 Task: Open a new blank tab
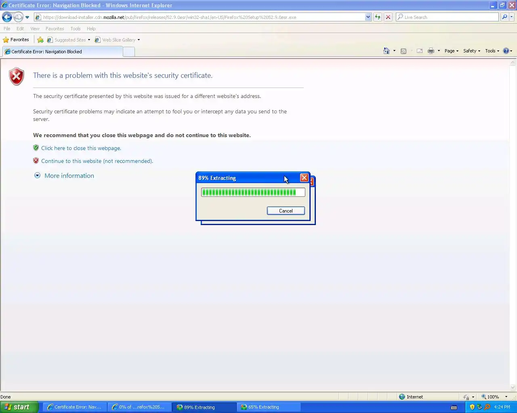(129, 52)
